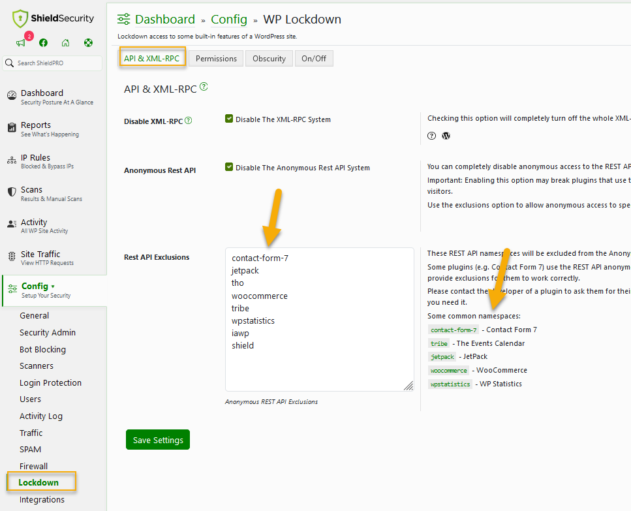Viewport: 631px width, 511px height.
Task: Open Bot Blocking config submenu
Action: tap(42, 349)
